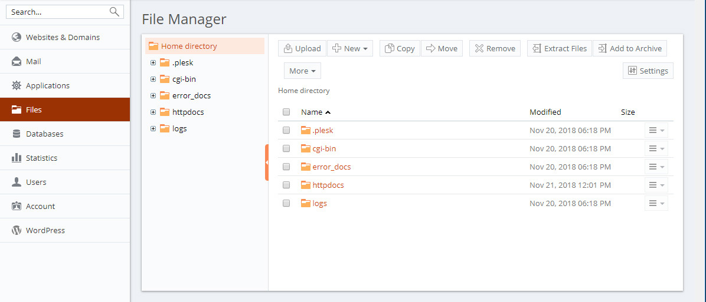Image resolution: width=706 pixels, height=302 pixels.
Task: Toggle the select-all checkbox in header
Action: [x=286, y=112]
